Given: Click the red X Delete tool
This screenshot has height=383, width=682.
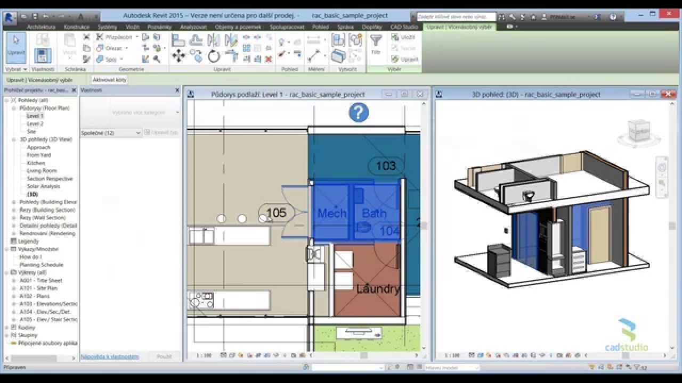Looking at the screenshot, I should (269, 59).
